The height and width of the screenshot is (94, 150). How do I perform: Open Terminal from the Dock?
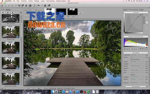tap(81, 91)
